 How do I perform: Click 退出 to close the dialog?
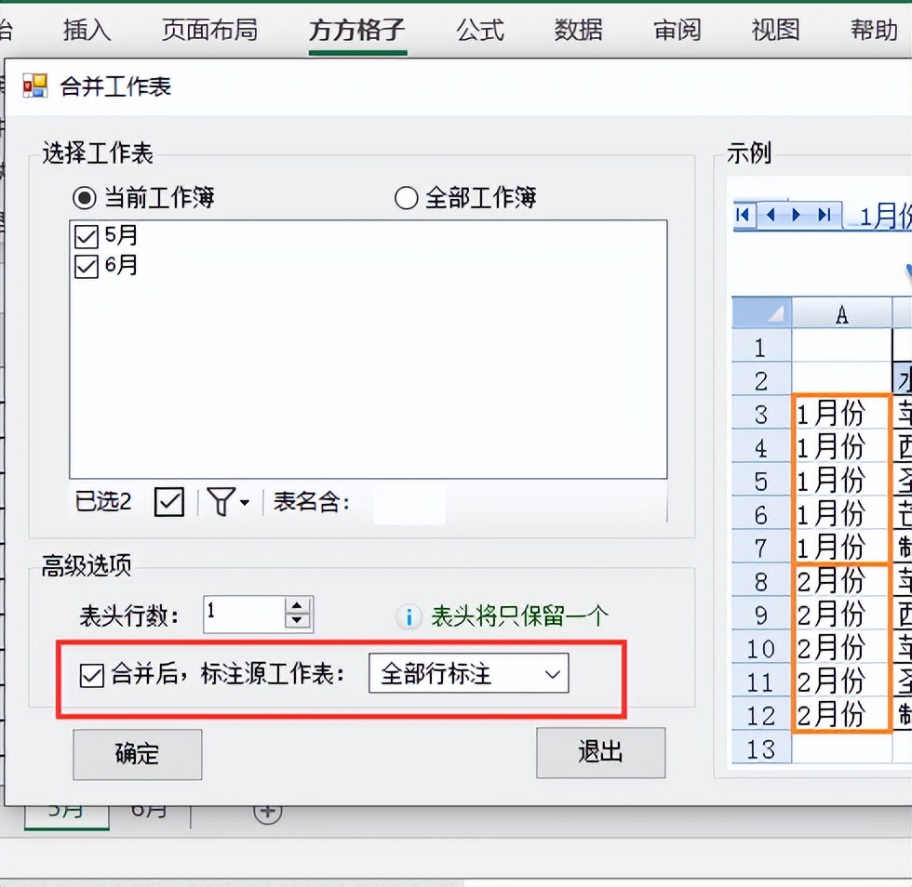click(x=600, y=754)
